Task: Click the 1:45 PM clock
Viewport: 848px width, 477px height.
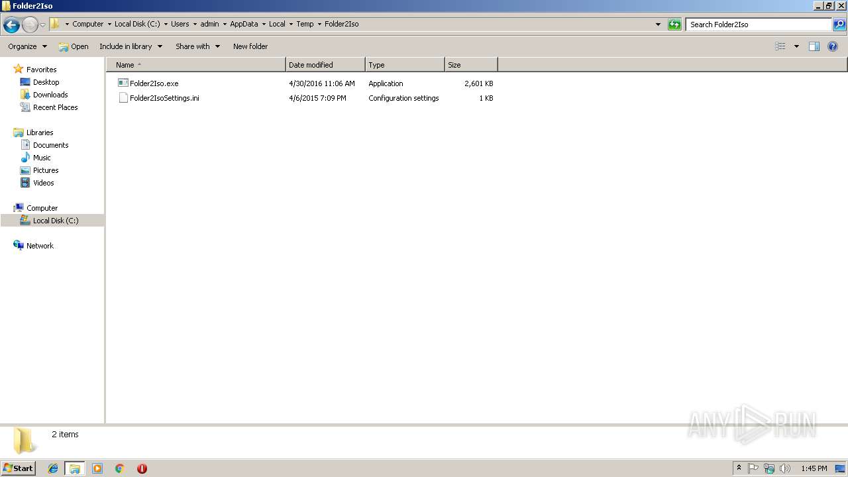Action: 814,468
